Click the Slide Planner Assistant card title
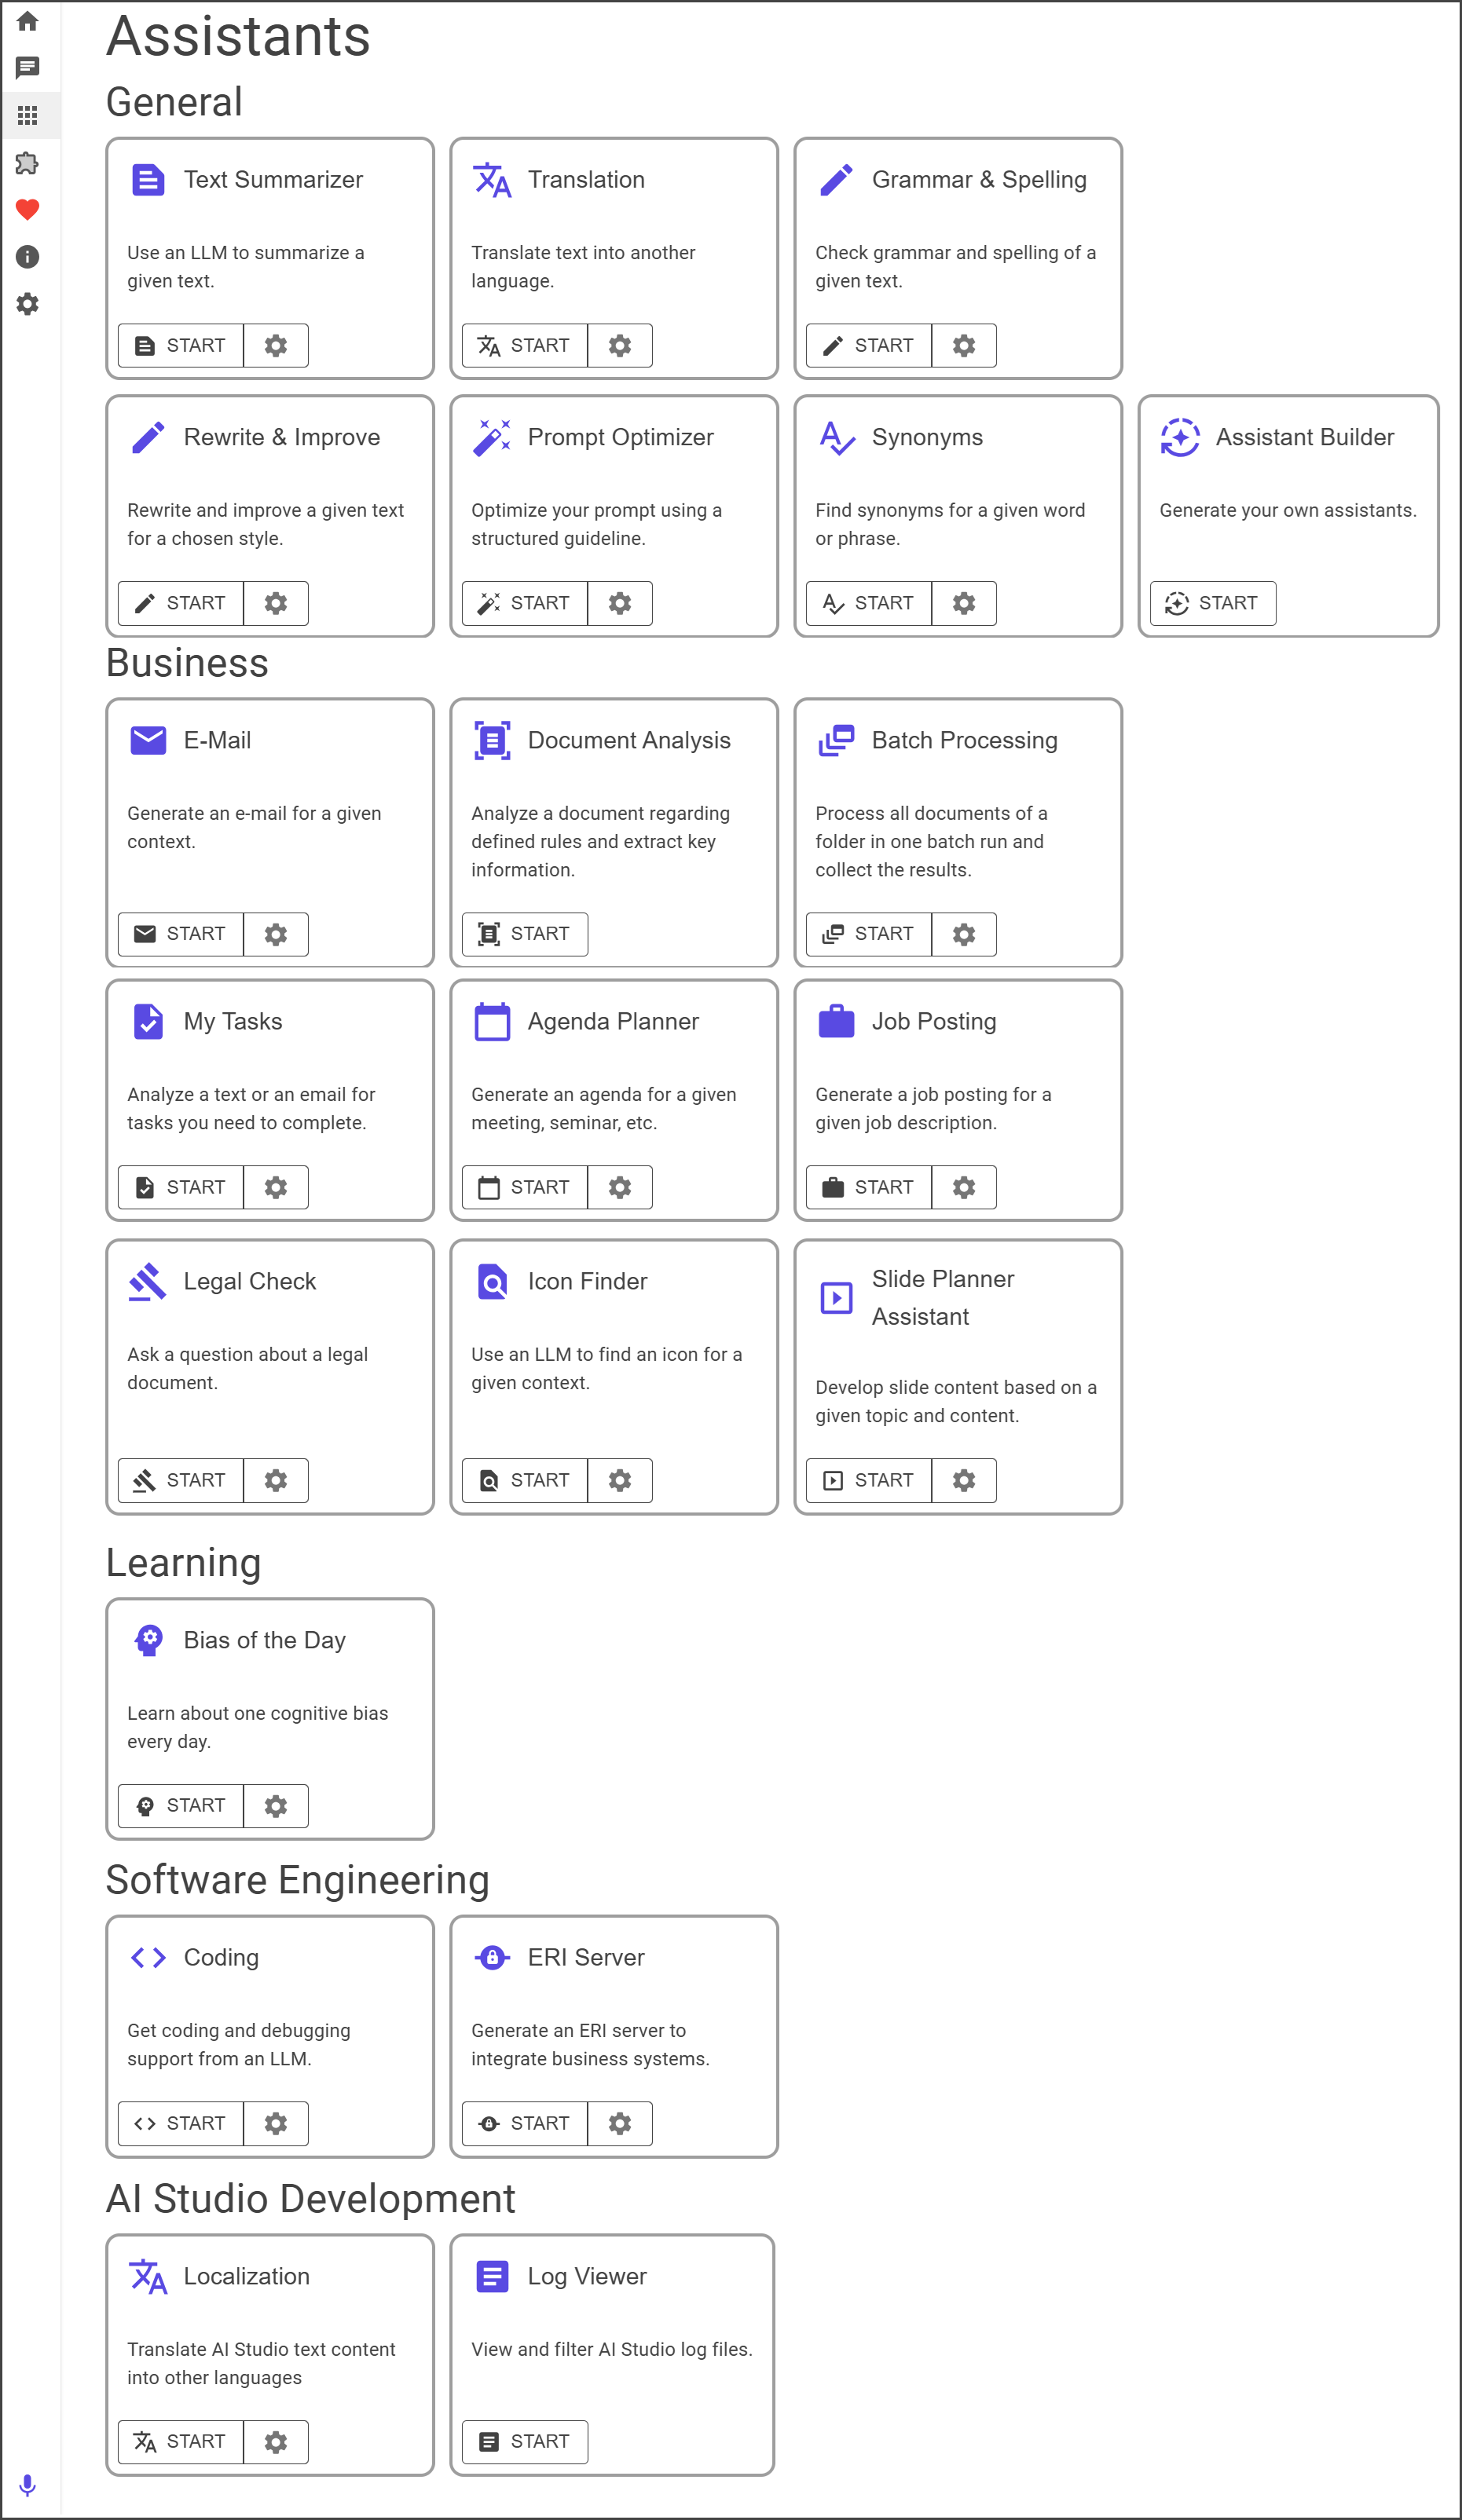Screen dimensions: 1462x2520 (943, 1298)
